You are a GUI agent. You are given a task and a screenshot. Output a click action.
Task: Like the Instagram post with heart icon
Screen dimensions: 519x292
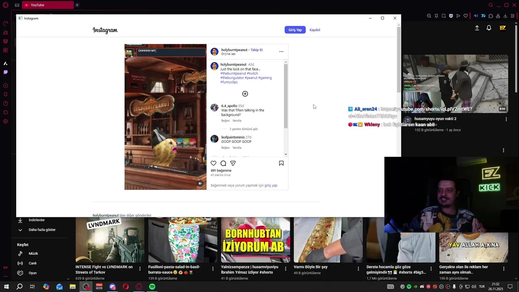coord(214,163)
